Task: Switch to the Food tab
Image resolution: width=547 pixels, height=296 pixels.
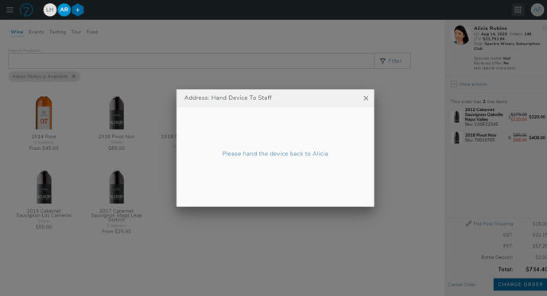Action: point(92,32)
